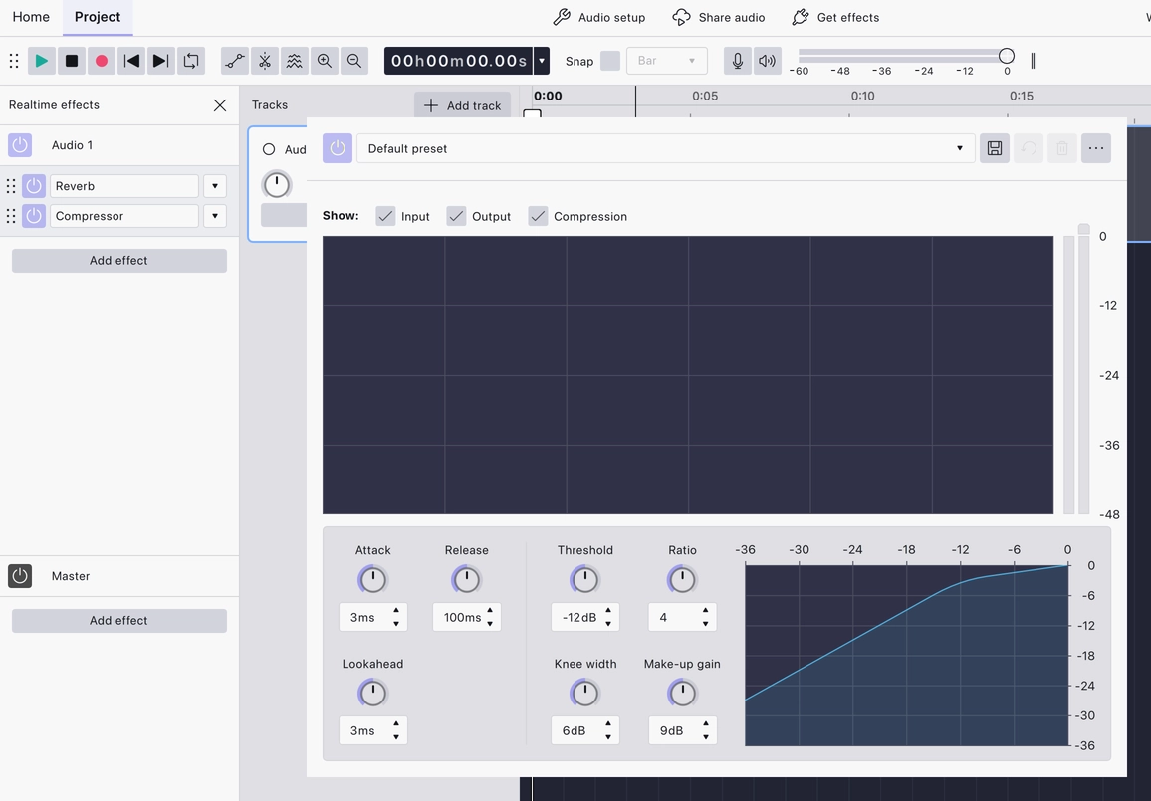Increase the Threshold value stepper
1151x801 pixels.
pos(608,610)
